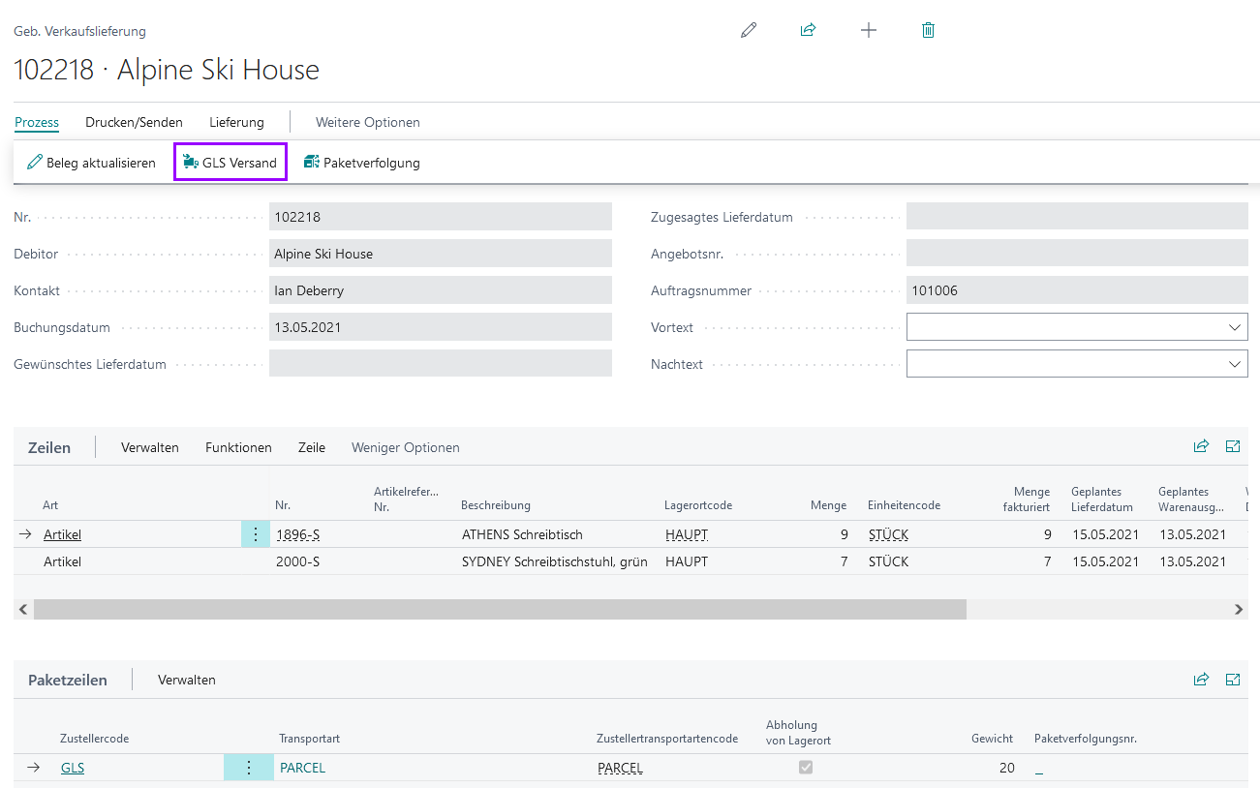Click the empty Gewünschtes Lieferdatum field
The width and height of the screenshot is (1260, 788).
click(x=441, y=364)
